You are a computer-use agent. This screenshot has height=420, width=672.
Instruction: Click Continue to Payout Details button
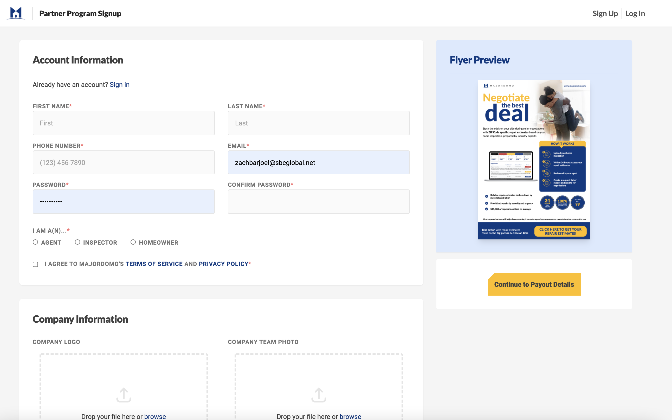pyautogui.click(x=534, y=284)
